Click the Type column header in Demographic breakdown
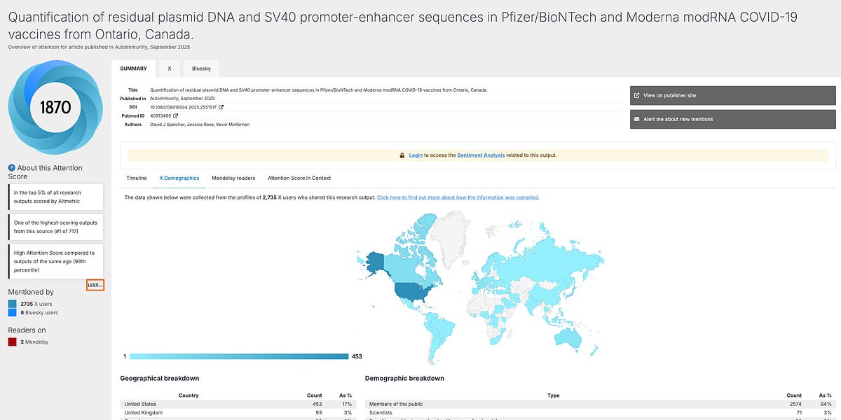This screenshot has height=420, width=841. click(x=553, y=395)
